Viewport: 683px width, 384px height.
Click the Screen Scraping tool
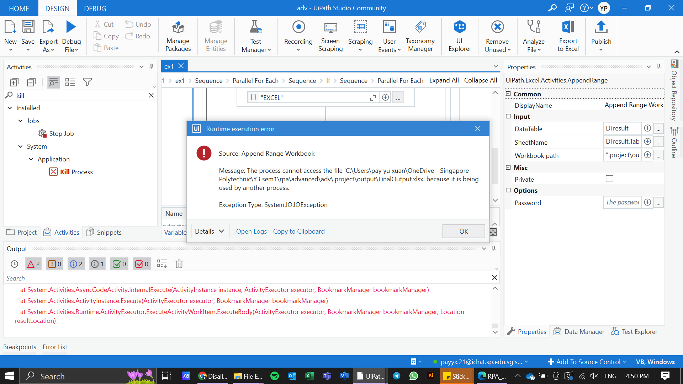[x=330, y=36]
